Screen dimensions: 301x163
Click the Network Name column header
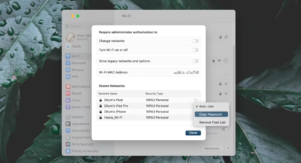click(x=108, y=94)
